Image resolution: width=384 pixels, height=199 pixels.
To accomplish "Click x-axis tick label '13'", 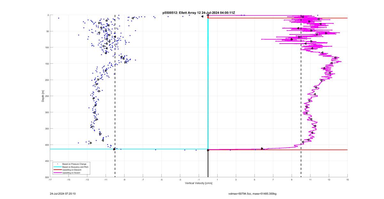I will point(329,180).
